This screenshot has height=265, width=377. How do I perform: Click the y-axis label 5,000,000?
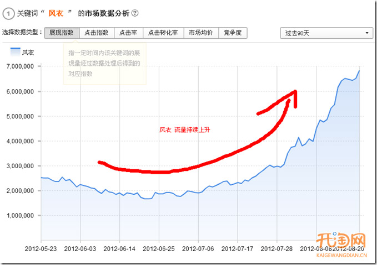[20, 116]
